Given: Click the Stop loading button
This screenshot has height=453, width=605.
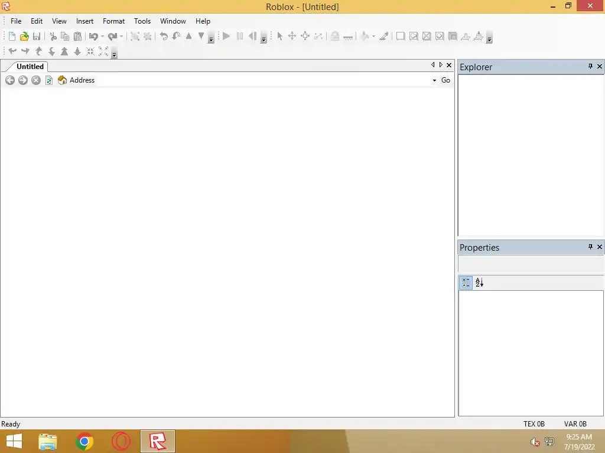Looking at the screenshot, I should (x=36, y=80).
